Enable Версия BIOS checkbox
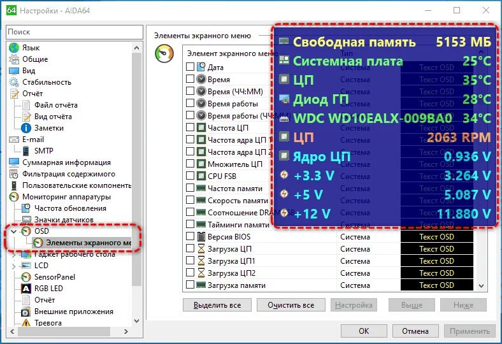The image size is (502, 344). 190,236
